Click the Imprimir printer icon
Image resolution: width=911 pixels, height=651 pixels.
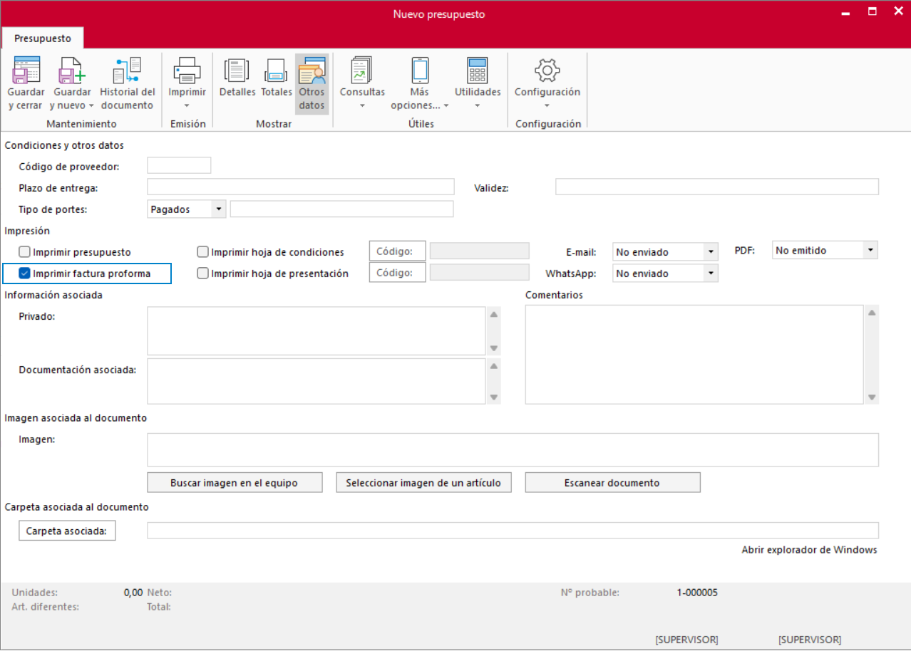click(x=187, y=71)
